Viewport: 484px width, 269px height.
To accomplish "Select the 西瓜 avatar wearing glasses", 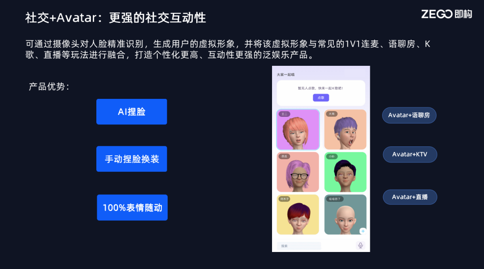I will point(298,172).
